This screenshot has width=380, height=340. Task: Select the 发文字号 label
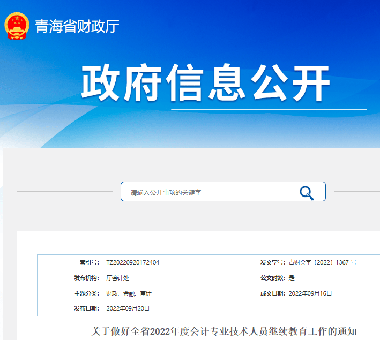pos(273,262)
